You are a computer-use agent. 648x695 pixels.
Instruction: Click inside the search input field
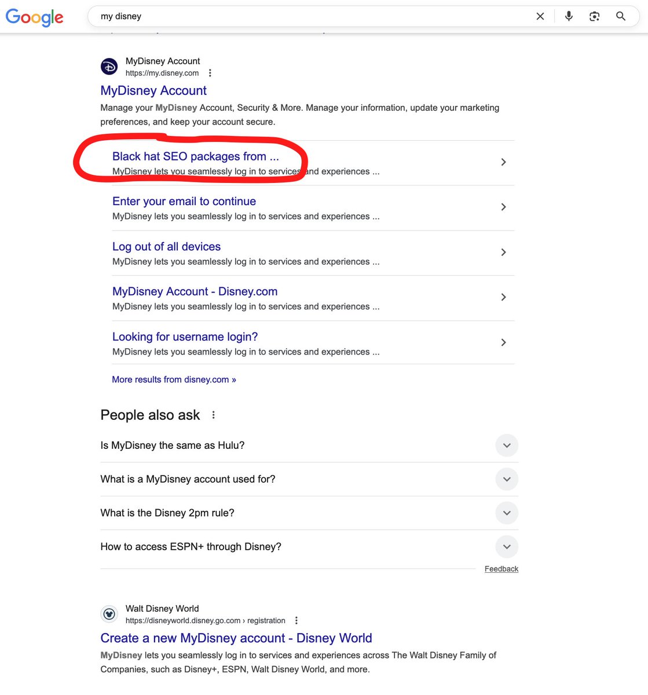(x=290, y=16)
